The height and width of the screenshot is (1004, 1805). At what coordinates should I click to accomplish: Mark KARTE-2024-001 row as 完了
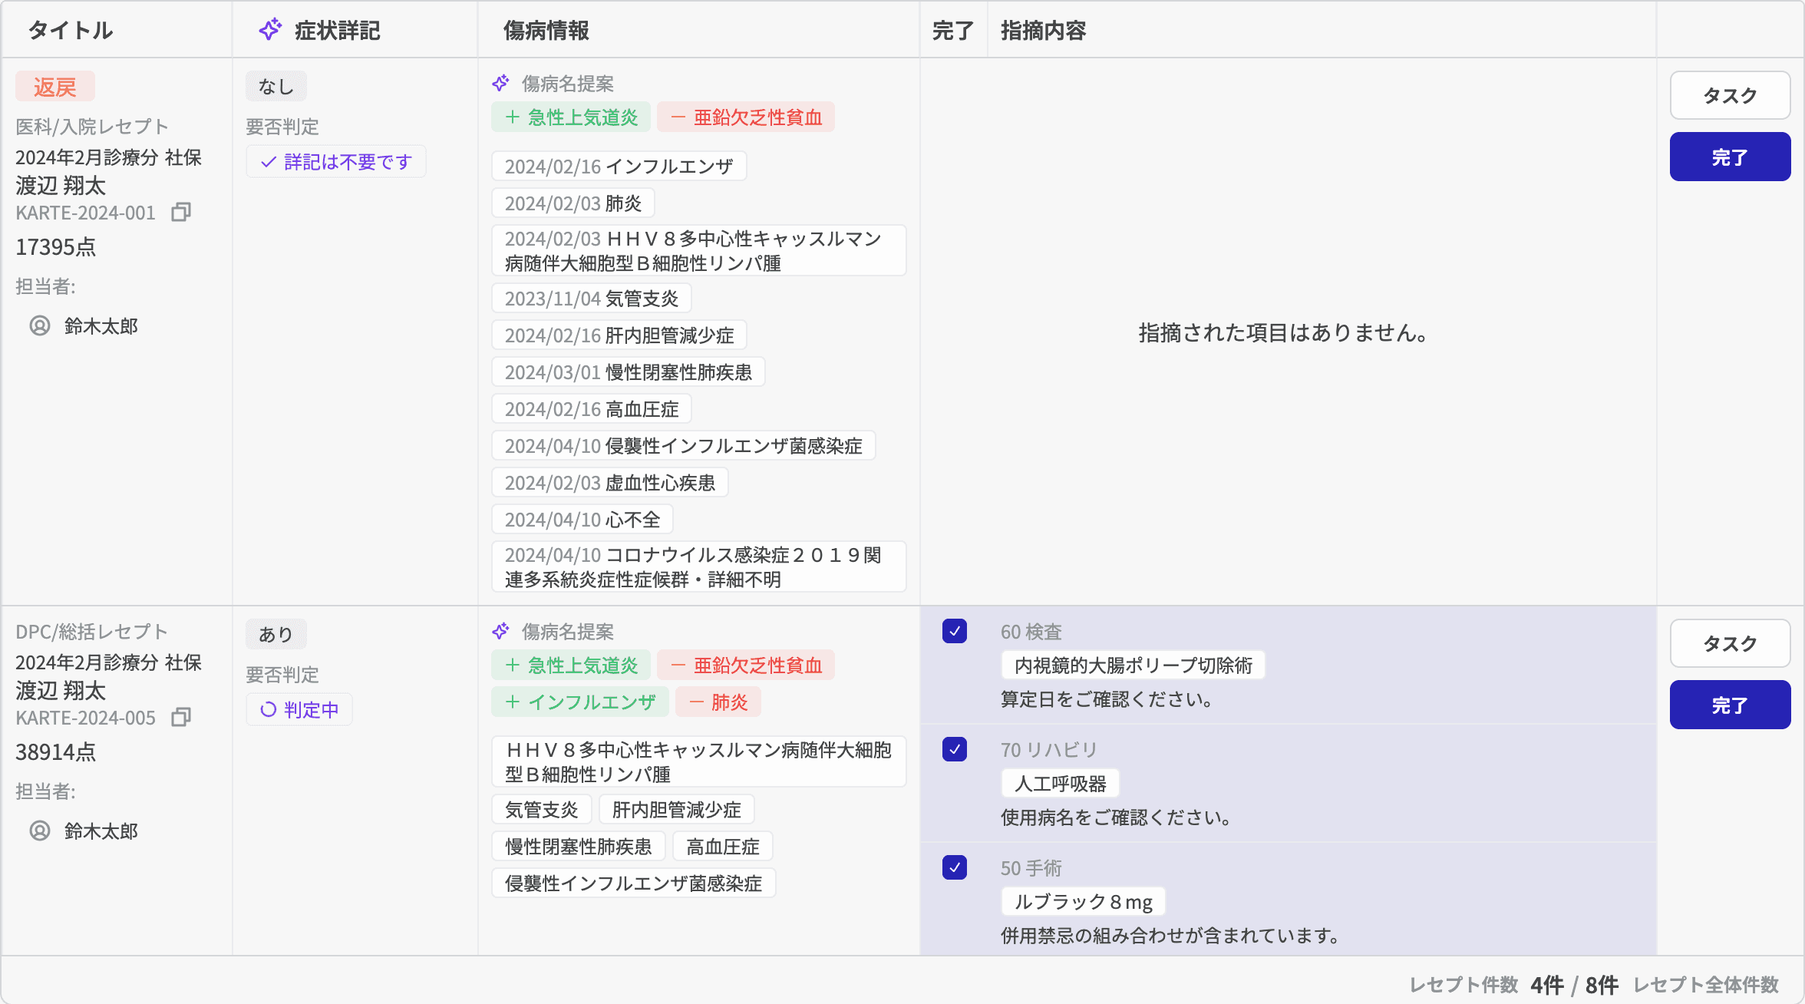pyautogui.click(x=1731, y=157)
